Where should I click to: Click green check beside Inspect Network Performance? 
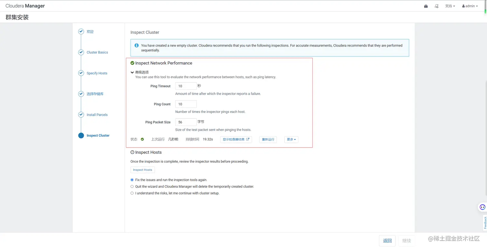(x=132, y=63)
